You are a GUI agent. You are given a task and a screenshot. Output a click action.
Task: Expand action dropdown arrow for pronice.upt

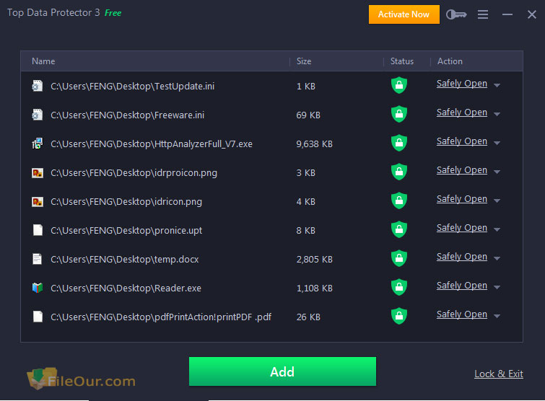(x=497, y=229)
